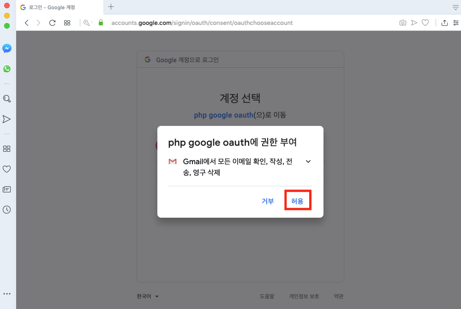Image resolution: width=461 pixels, height=309 pixels.
Task: View site security lock info
Action: pyautogui.click(x=101, y=23)
